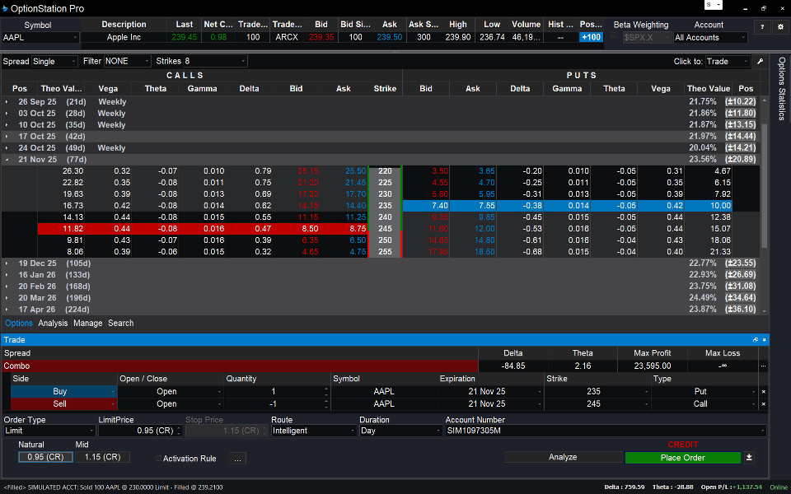Screen dimensions: 791x494
Task: Open the Activation Rule ellipsis button
Action: tap(237, 459)
